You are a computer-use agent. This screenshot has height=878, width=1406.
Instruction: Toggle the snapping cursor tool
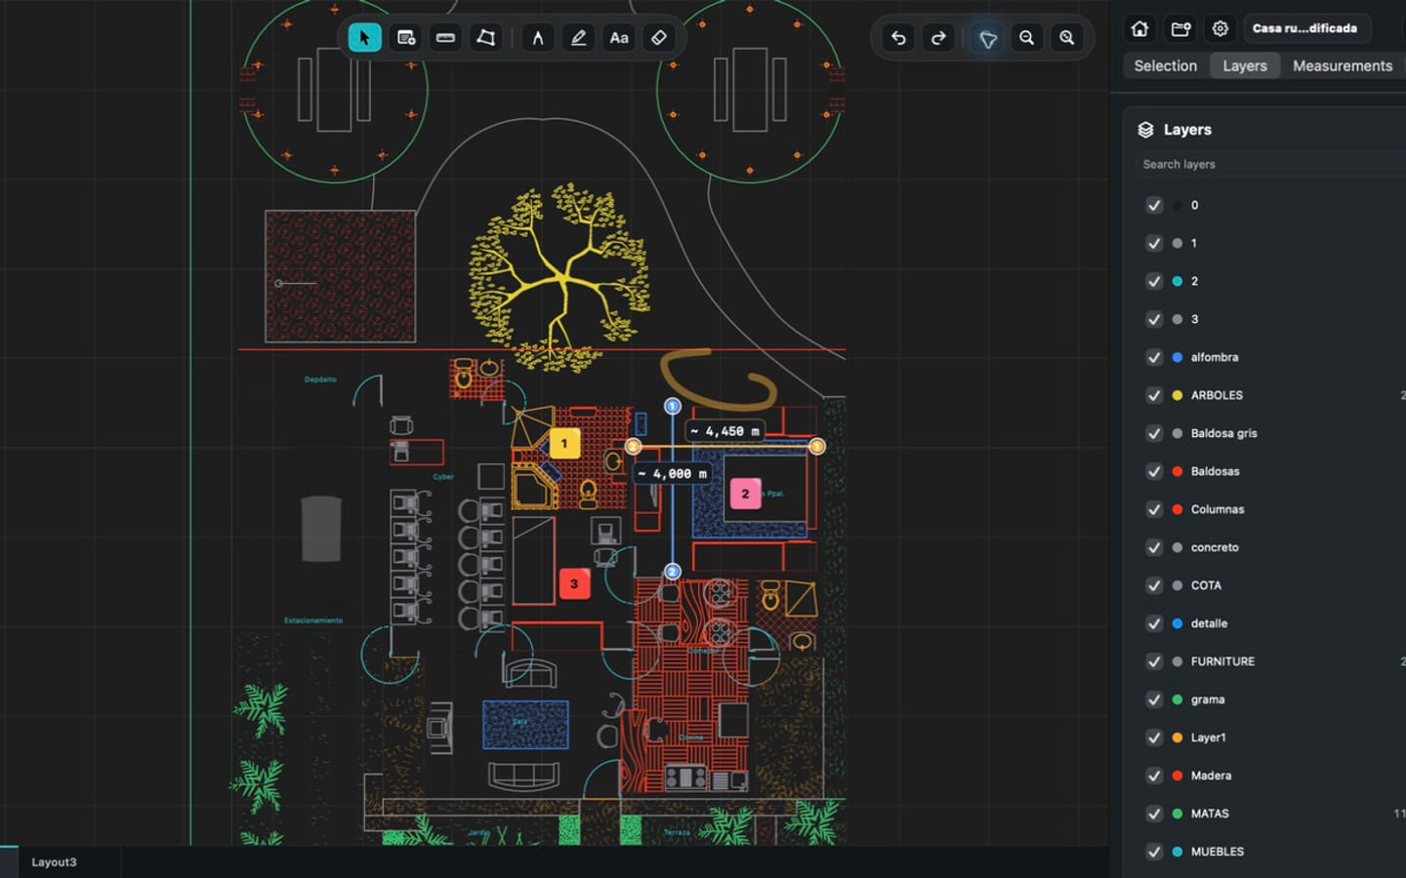point(987,38)
